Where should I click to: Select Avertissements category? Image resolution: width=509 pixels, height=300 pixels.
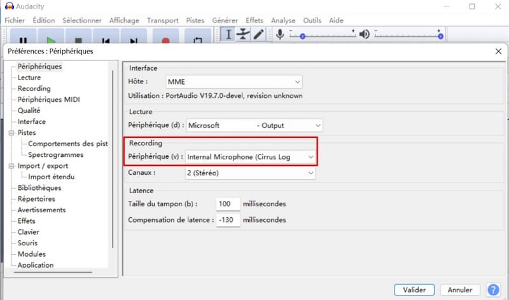pos(41,210)
